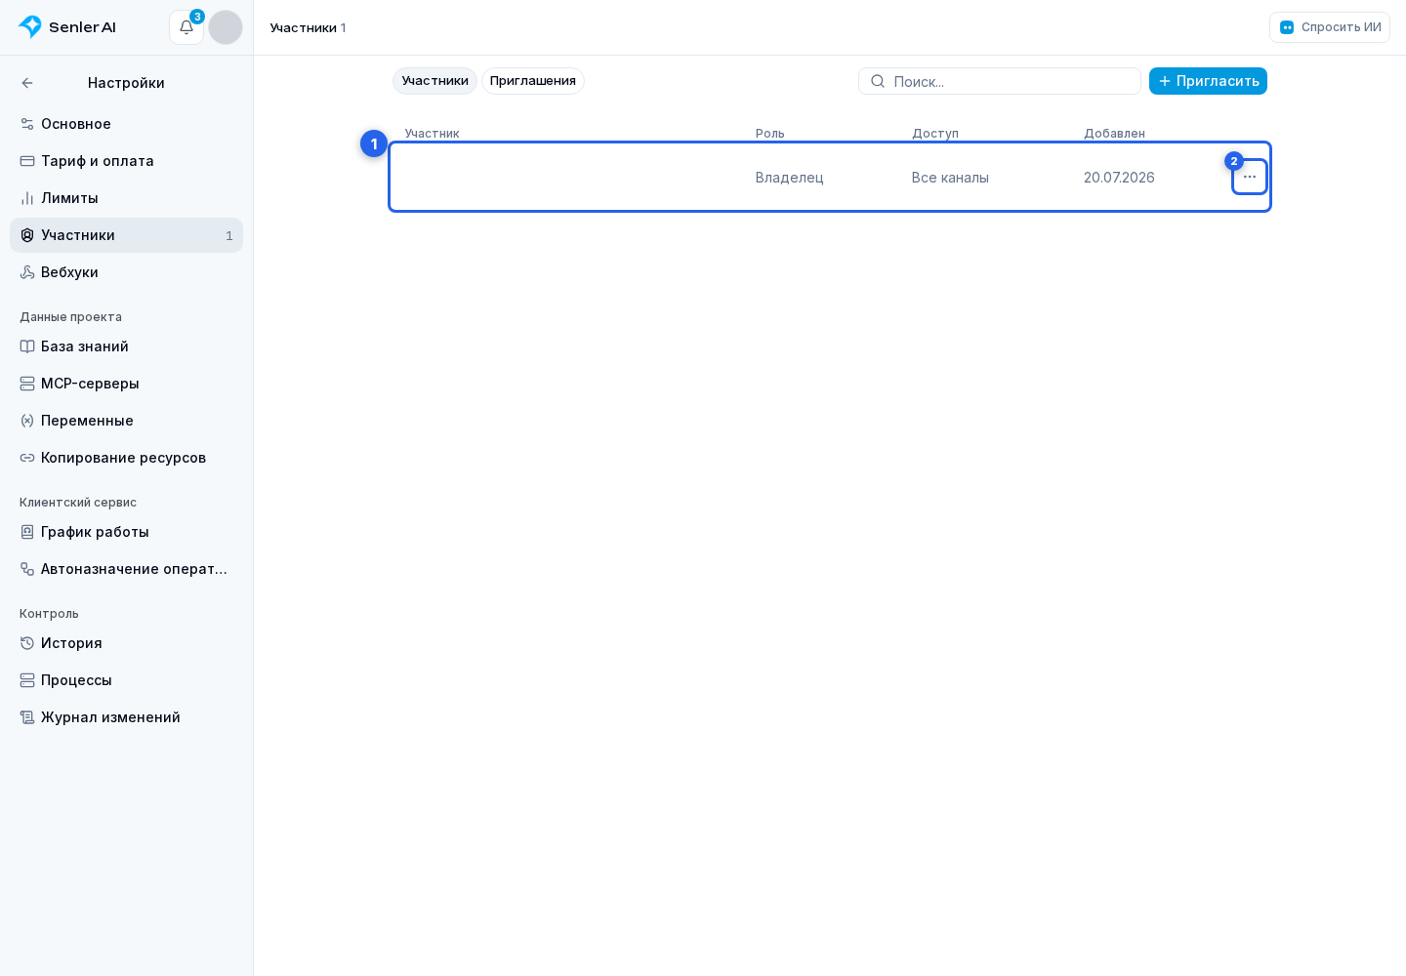
Task: Click the Владелец role cell
Action: pyautogui.click(x=790, y=178)
